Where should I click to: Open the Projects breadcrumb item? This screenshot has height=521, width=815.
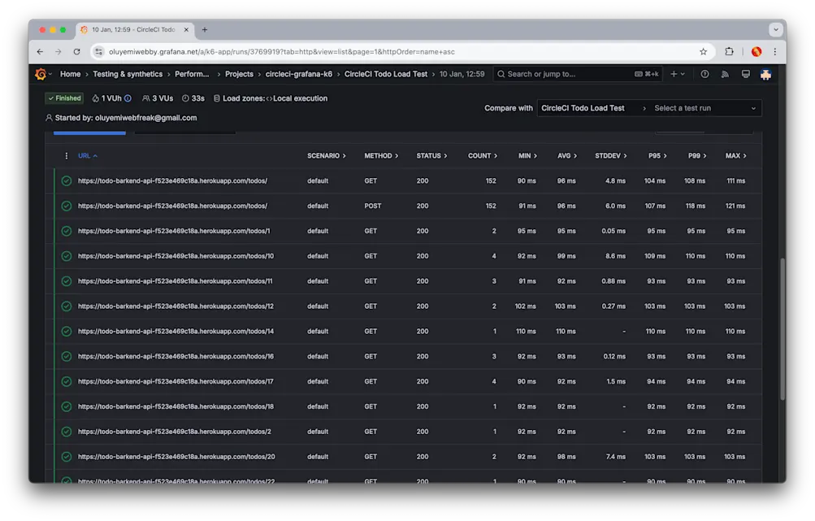[239, 73]
